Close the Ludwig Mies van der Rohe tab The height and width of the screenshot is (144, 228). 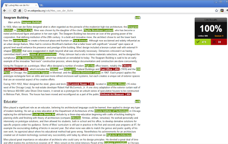[x=36, y=5]
